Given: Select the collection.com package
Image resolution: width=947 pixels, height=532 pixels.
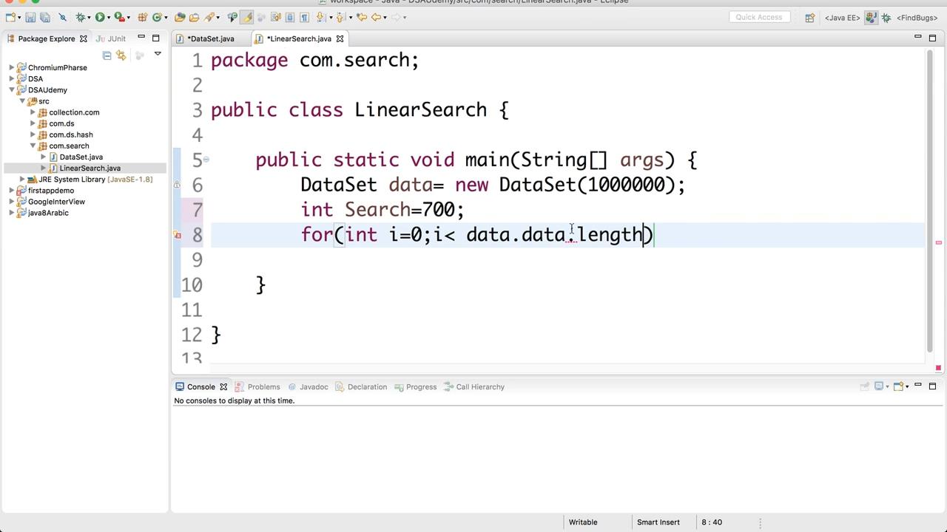Looking at the screenshot, I should pyautogui.click(x=74, y=112).
